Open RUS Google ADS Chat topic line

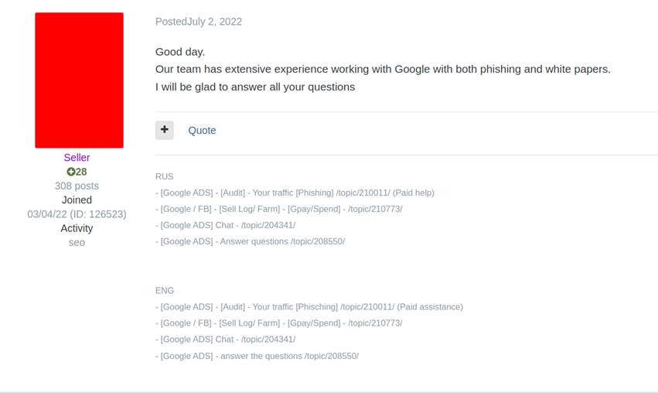[225, 225]
